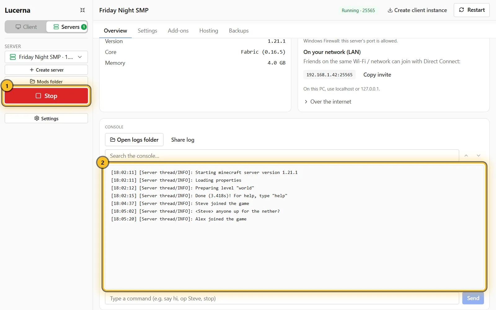496x310 pixels.
Task: Jump to next console search match
Action: tap(478, 156)
